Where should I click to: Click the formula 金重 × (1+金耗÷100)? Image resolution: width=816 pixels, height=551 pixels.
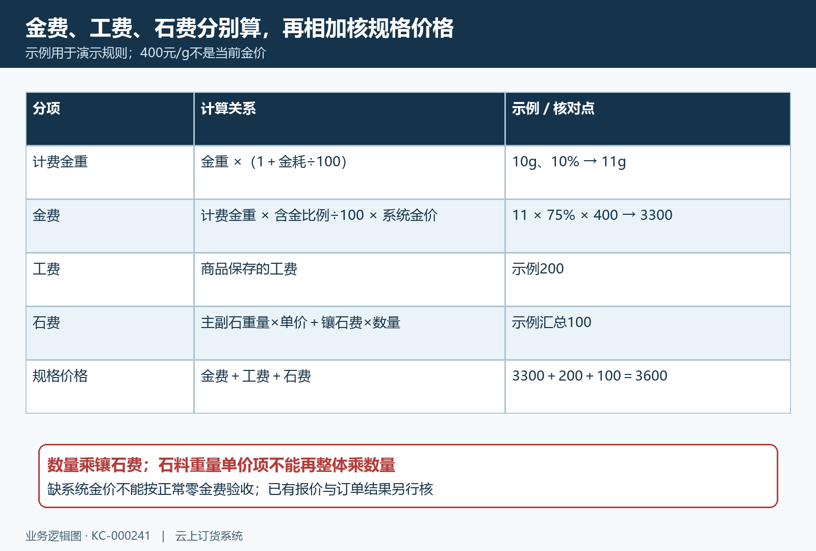click(x=274, y=162)
